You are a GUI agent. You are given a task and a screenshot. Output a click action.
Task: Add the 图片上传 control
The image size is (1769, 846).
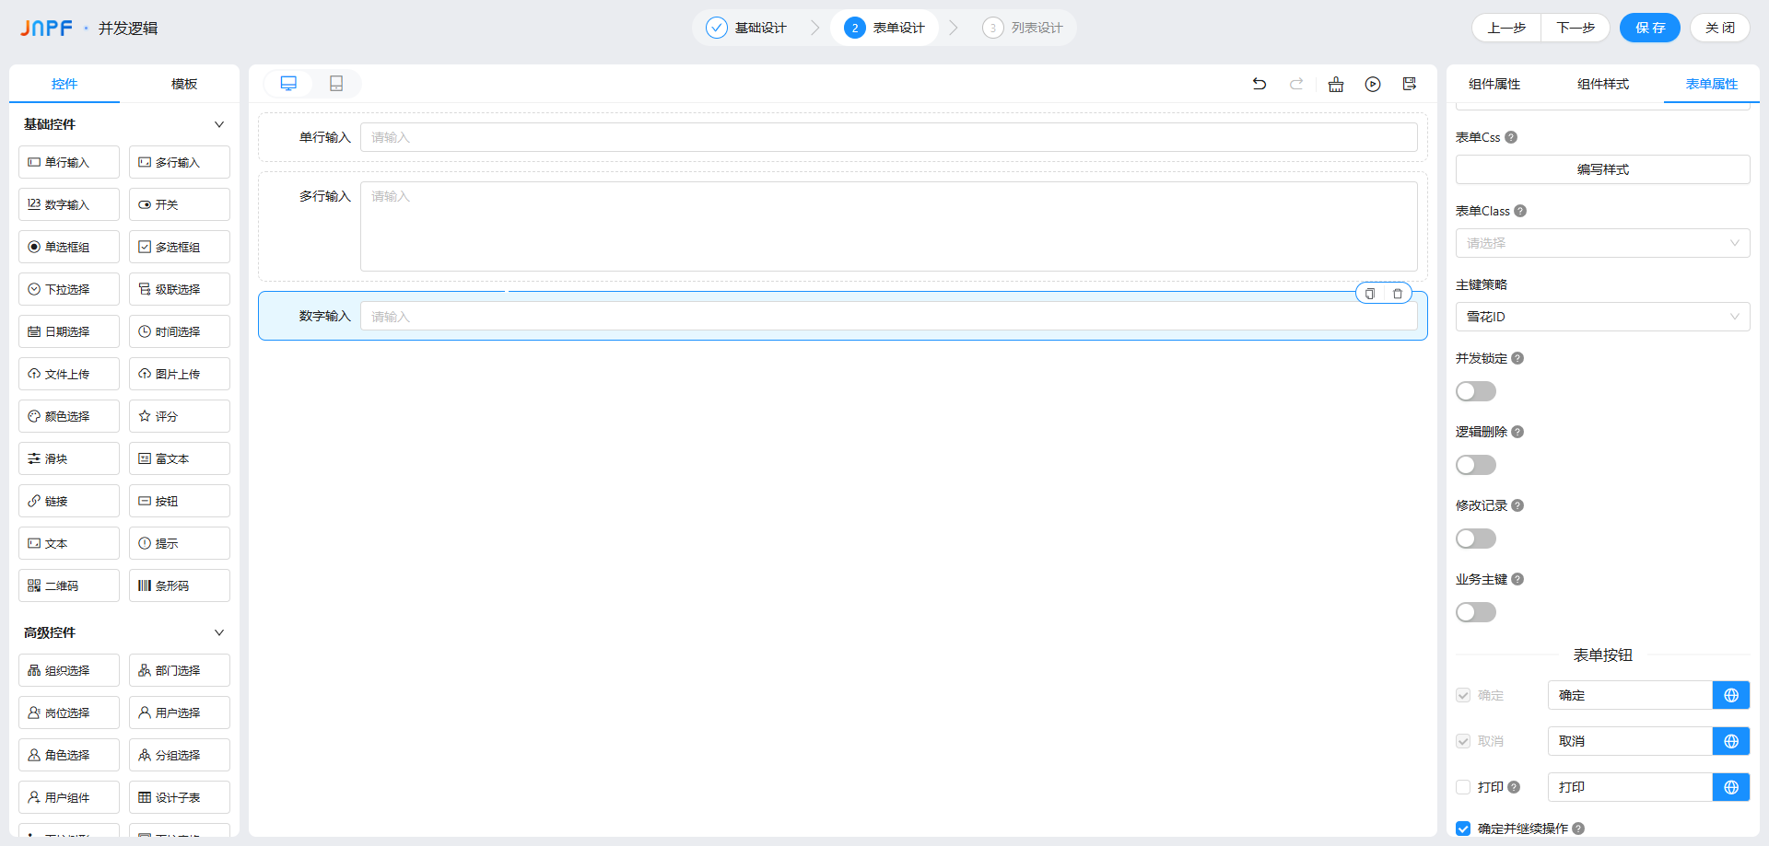[x=180, y=374]
